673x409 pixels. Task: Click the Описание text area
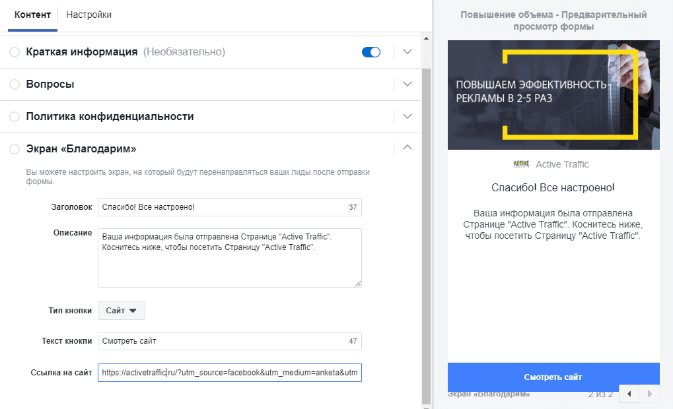point(229,258)
